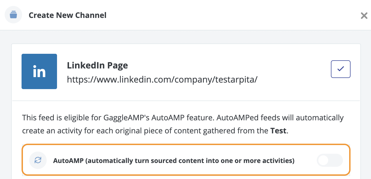Image resolution: width=371 pixels, height=179 pixels.
Task: Enable the AutoAMP toggle switch
Action: (330, 160)
